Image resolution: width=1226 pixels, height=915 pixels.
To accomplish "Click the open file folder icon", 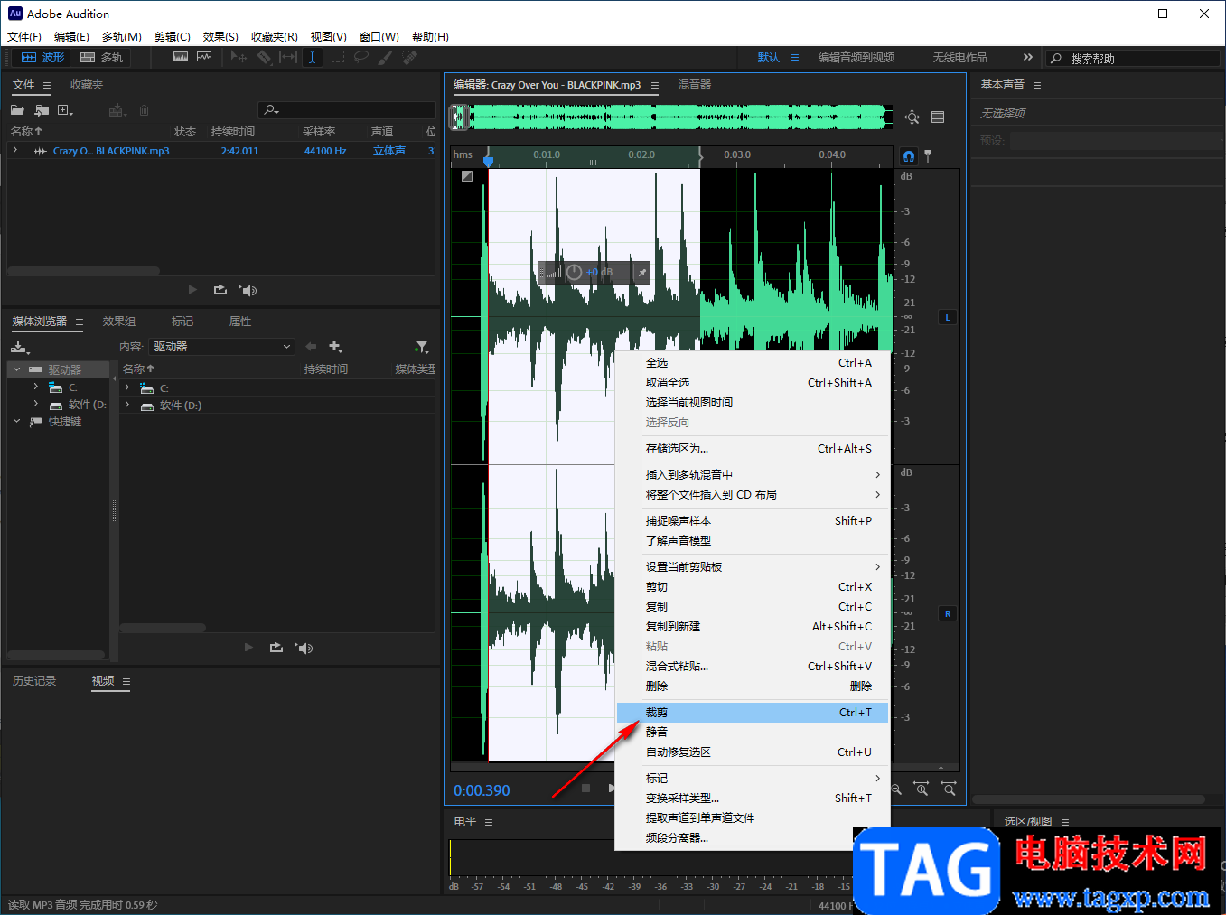I will pos(17,110).
